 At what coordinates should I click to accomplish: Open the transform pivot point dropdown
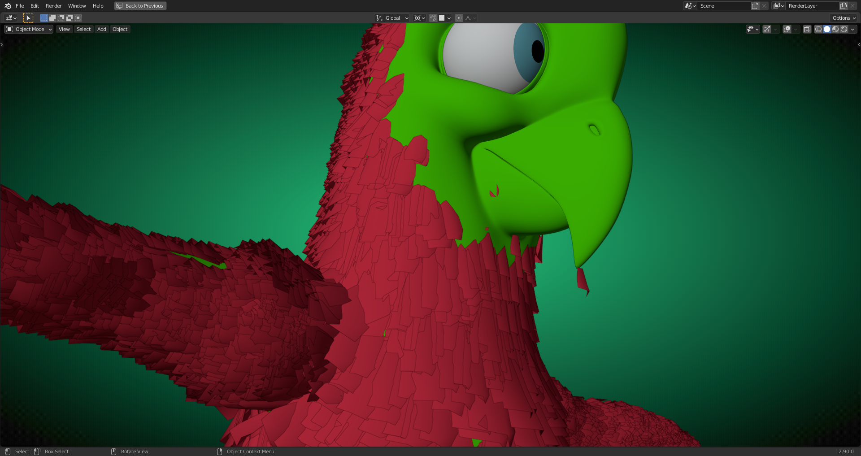pos(420,18)
